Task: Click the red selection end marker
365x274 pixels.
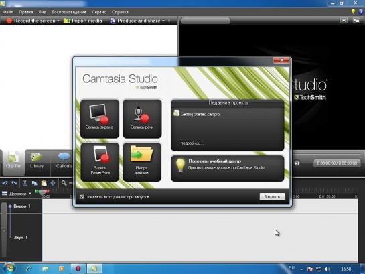Action: pyautogui.click(x=48, y=192)
